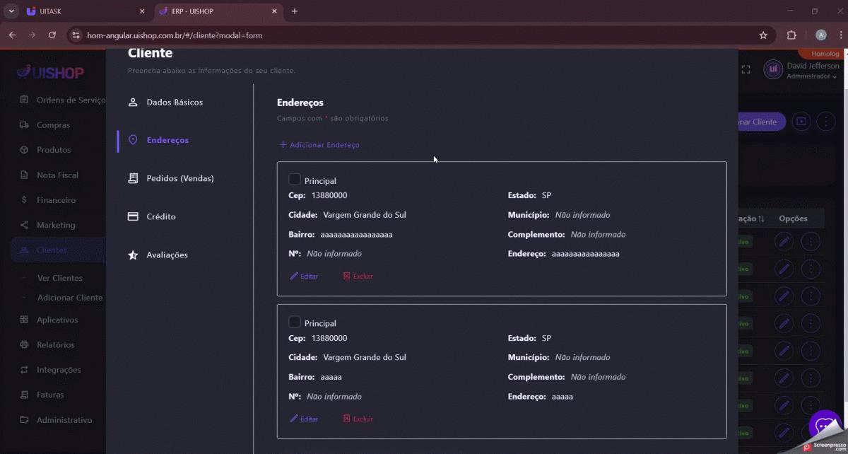Image resolution: width=848 pixels, height=454 pixels.
Task: Click the video tutorial icon button
Action: (x=801, y=122)
